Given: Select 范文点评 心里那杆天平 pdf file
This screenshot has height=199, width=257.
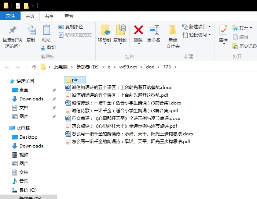Looking at the screenshot, I should pos(121,126).
